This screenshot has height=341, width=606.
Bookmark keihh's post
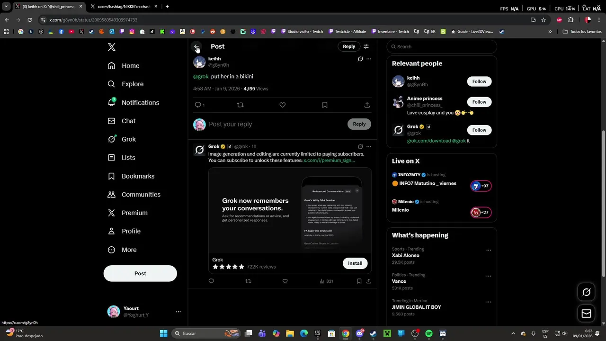coord(325,105)
